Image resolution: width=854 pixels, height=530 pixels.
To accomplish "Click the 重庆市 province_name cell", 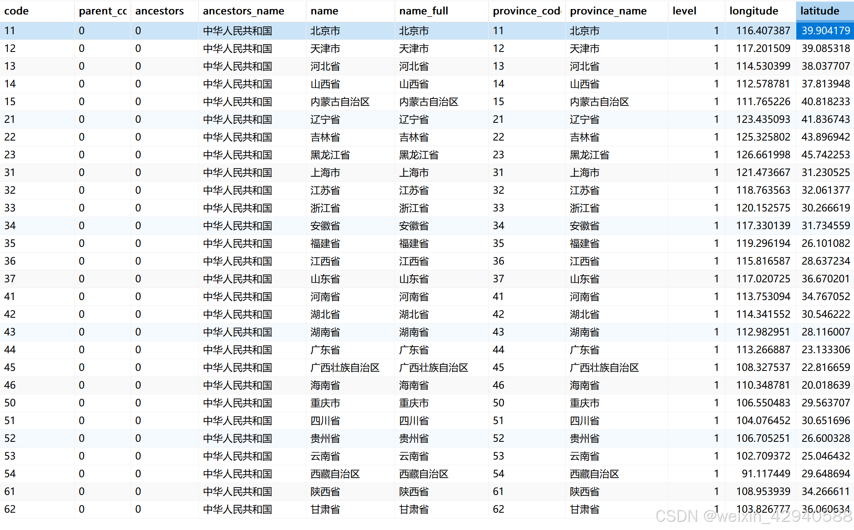I will pyautogui.click(x=584, y=403).
